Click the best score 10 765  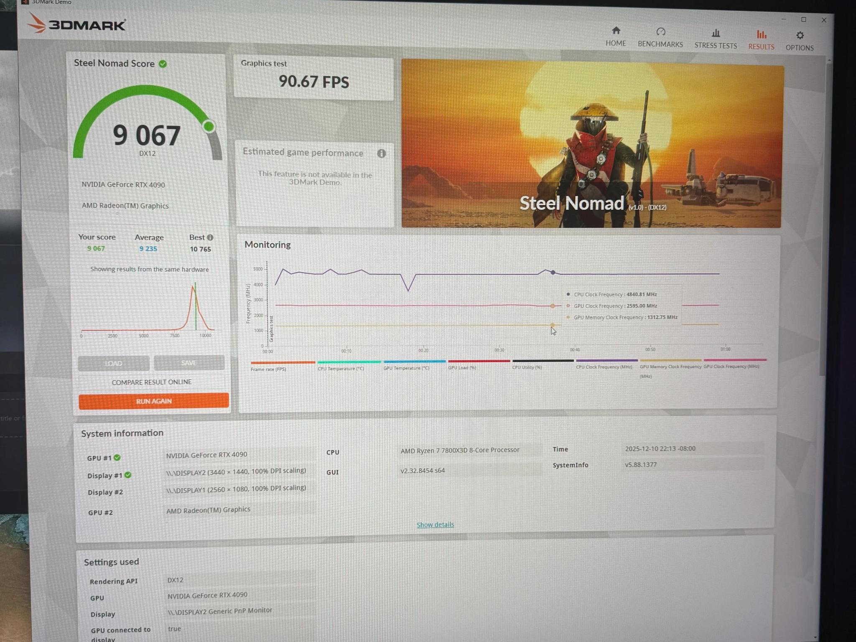click(x=201, y=249)
